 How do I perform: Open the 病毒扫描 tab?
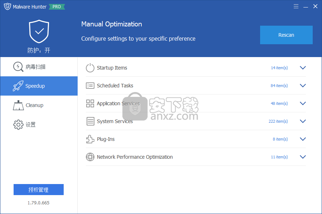coord(39,67)
